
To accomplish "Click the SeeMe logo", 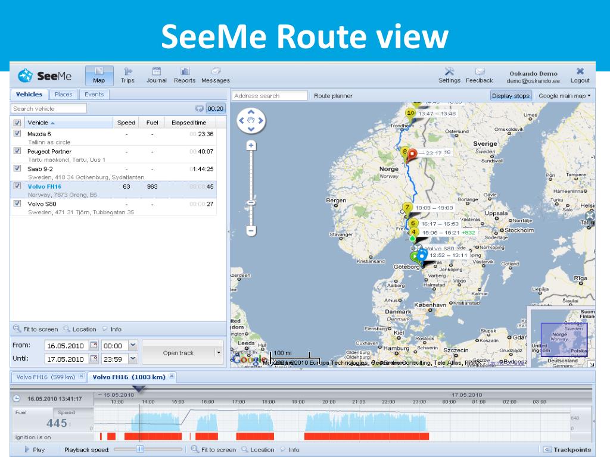I will tap(45, 76).
